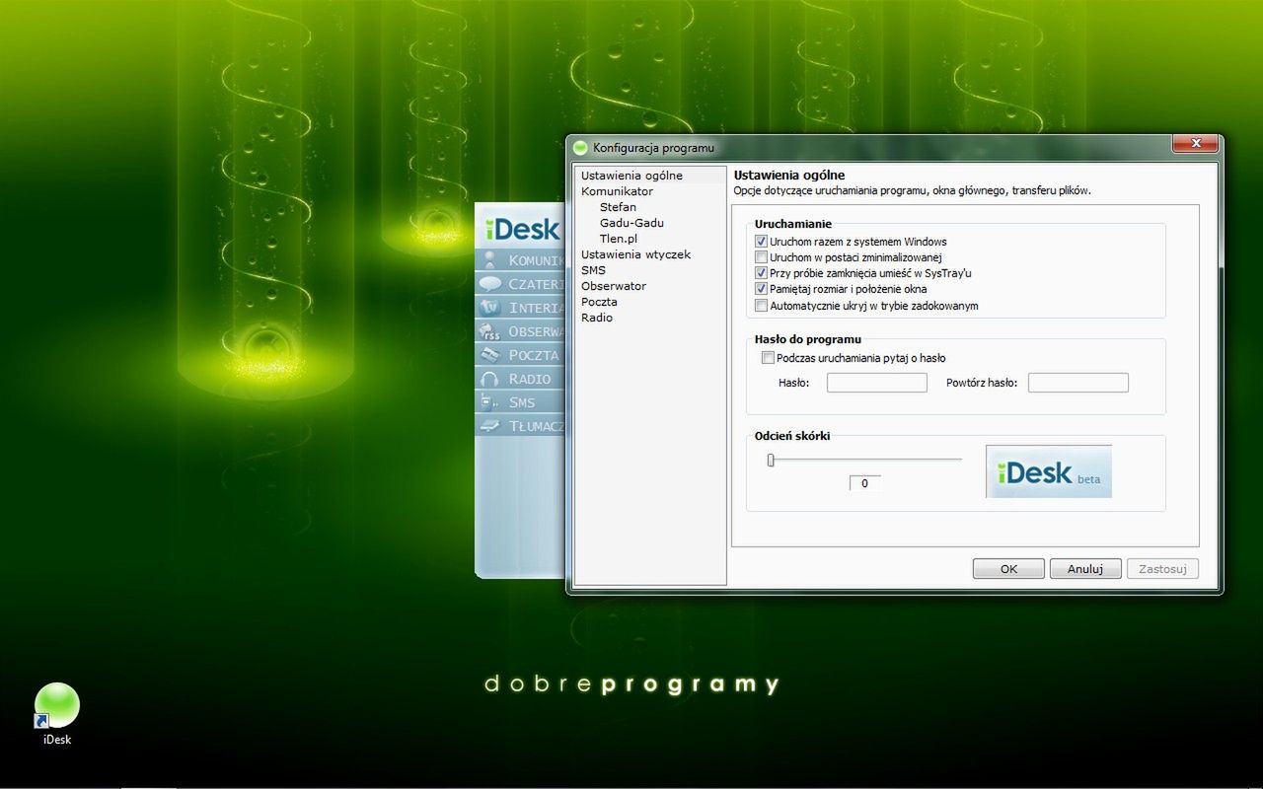
Task: Enable 'Uruchom w postaci zminimalizowanej' checkbox
Action: click(761, 257)
